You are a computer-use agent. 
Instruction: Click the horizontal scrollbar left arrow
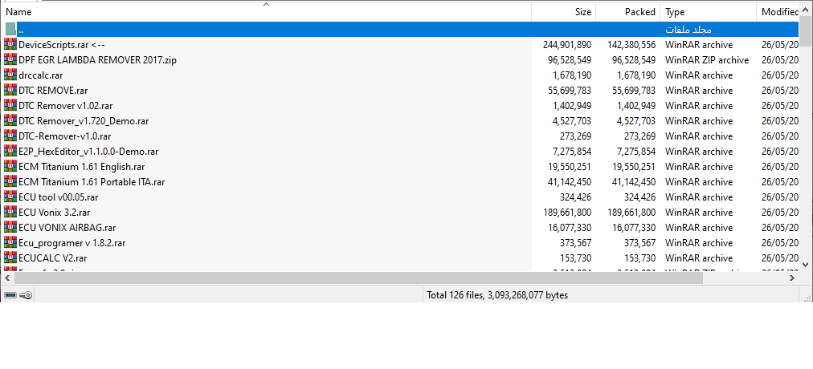pos(6,278)
